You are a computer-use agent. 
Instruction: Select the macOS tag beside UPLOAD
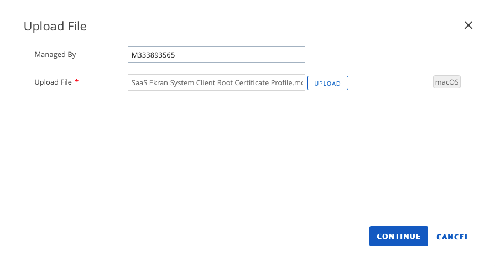click(447, 82)
